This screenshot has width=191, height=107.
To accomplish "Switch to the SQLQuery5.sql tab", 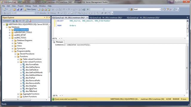I will click(106, 18).
